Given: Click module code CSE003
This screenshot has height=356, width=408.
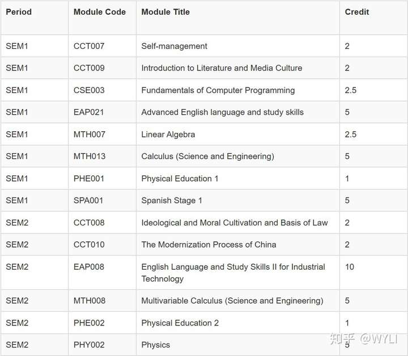Looking at the screenshot, I should coord(89,90).
